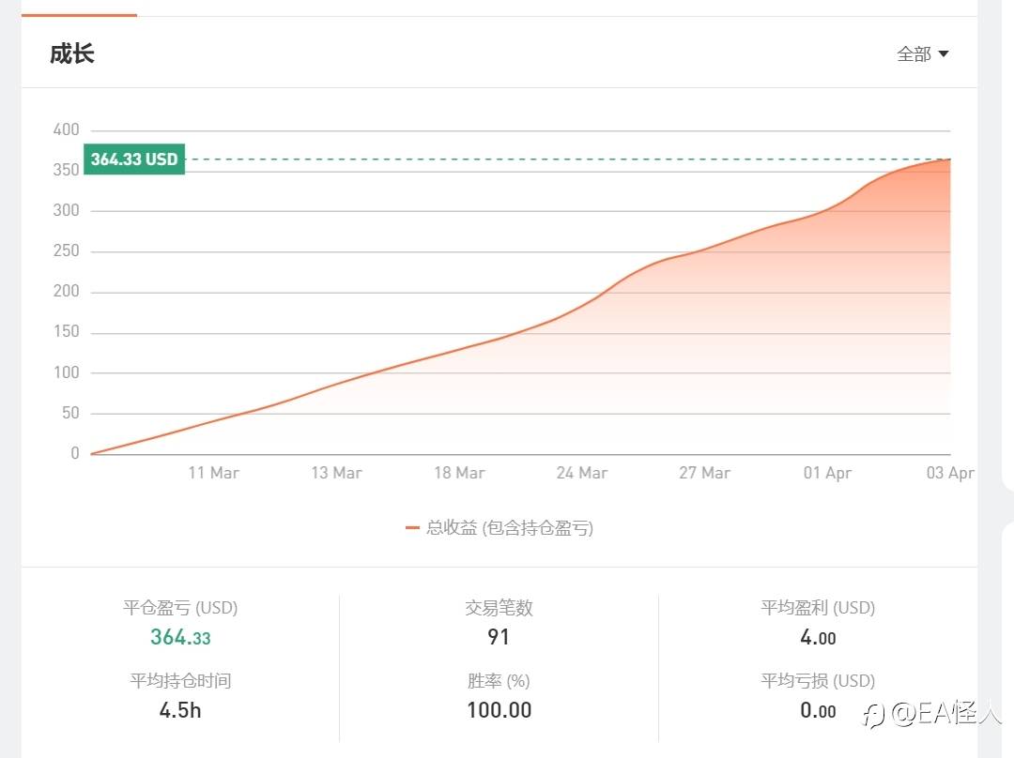Screen dimensions: 1014x758
Task: Select the 胜率 value 100.00
Action: tap(499, 711)
